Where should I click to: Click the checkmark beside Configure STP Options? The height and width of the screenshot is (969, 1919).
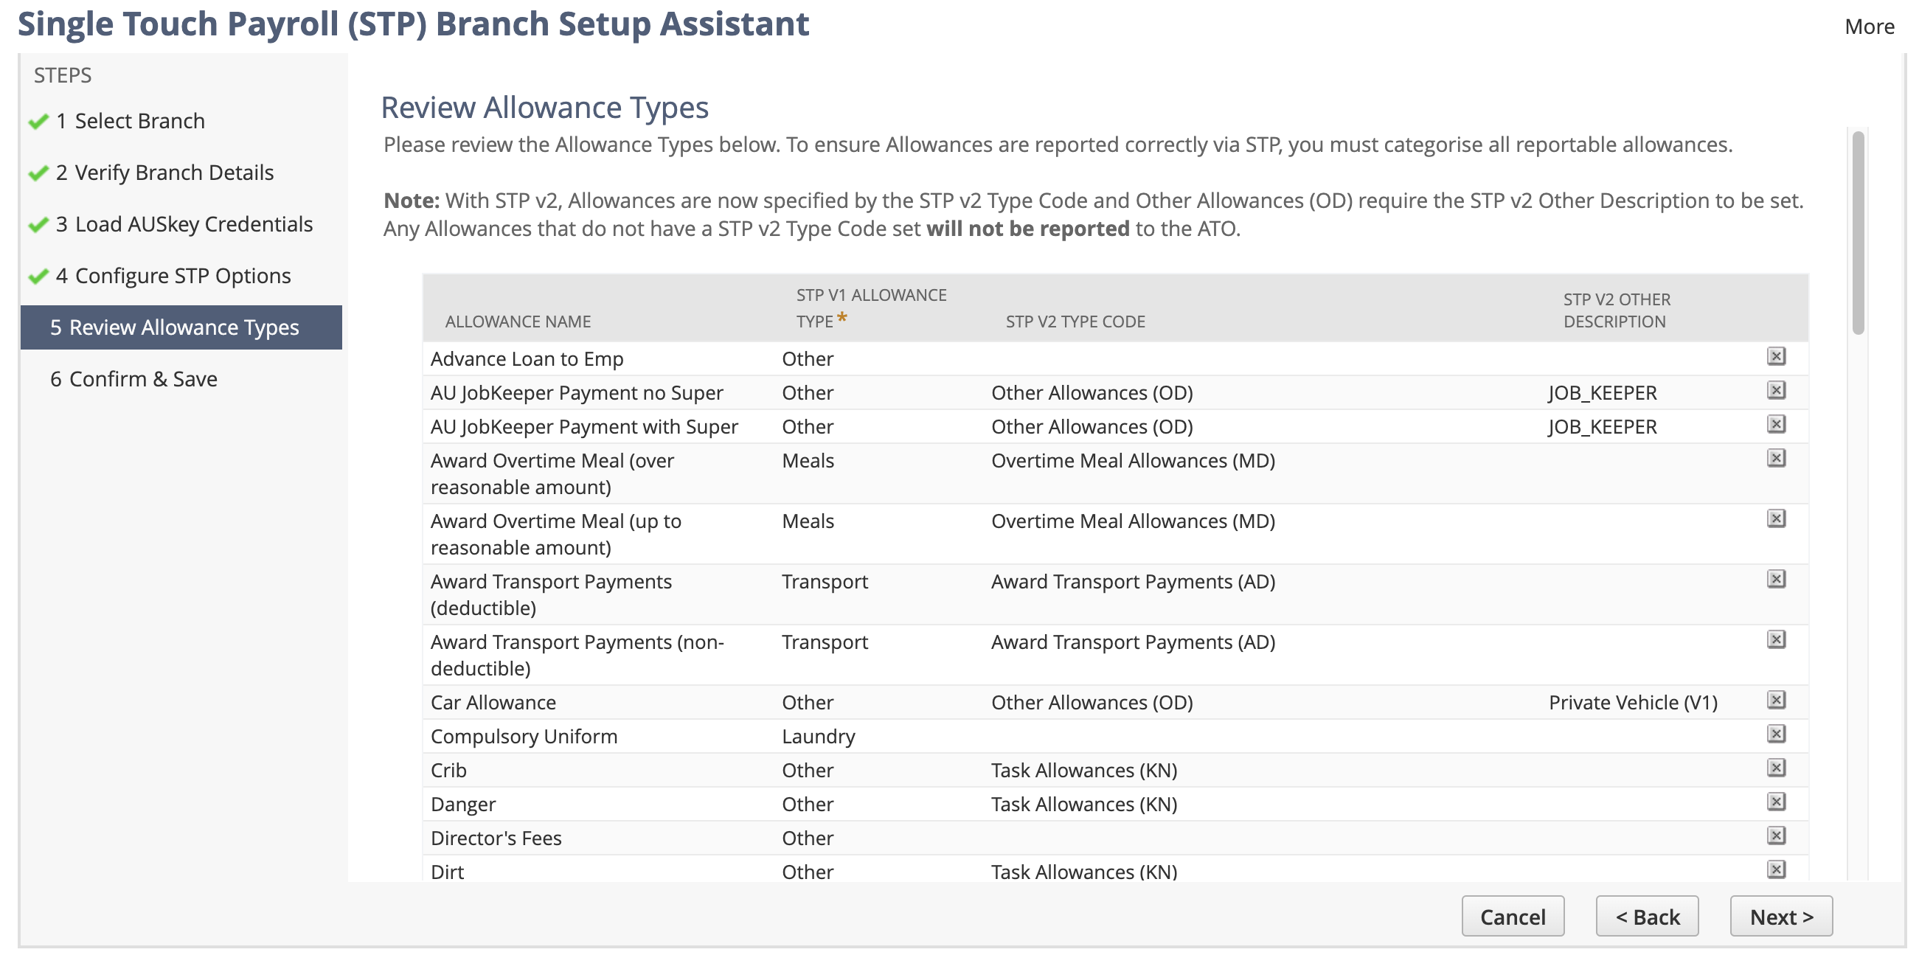(x=38, y=275)
